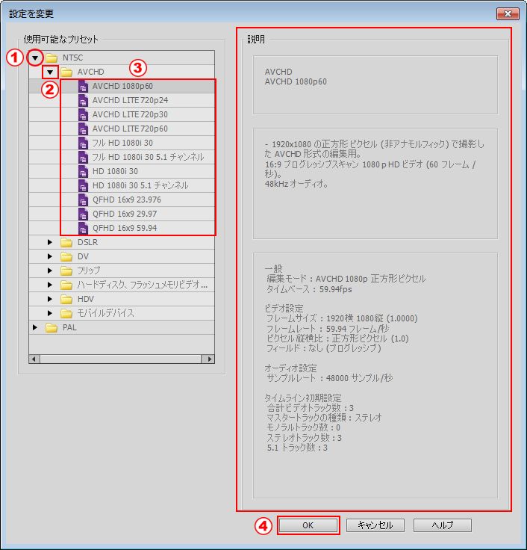Select the AVCHD LITE 720p30 preset

pyautogui.click(x=130, y=114)
